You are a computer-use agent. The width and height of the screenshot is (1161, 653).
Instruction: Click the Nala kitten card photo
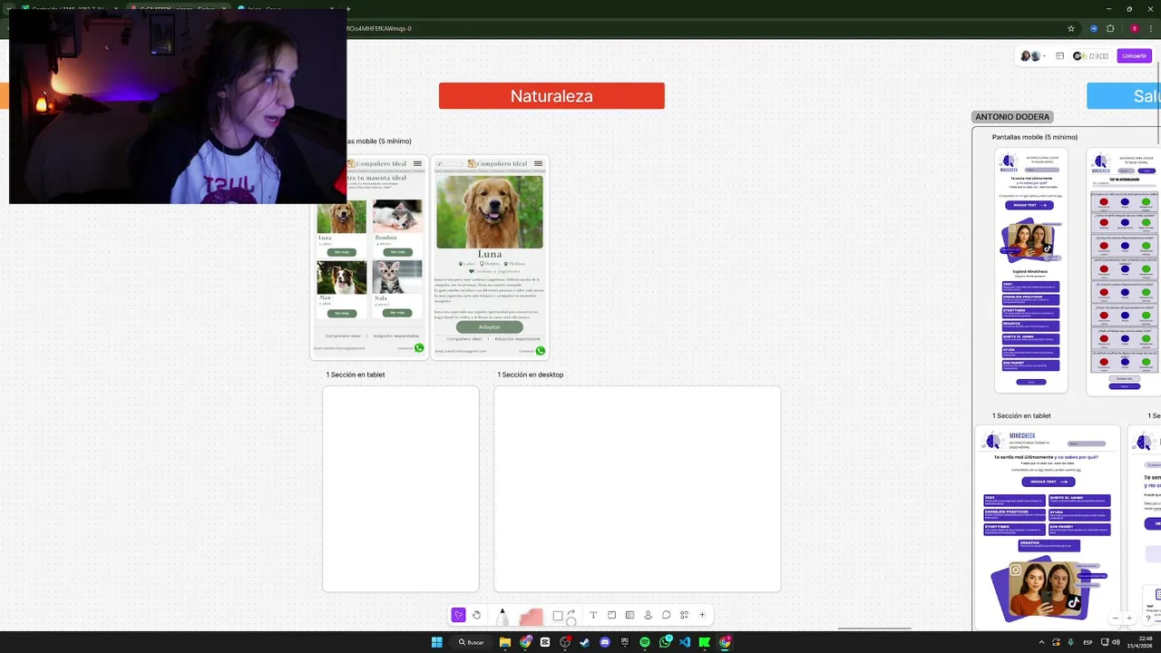click(397, 277)
